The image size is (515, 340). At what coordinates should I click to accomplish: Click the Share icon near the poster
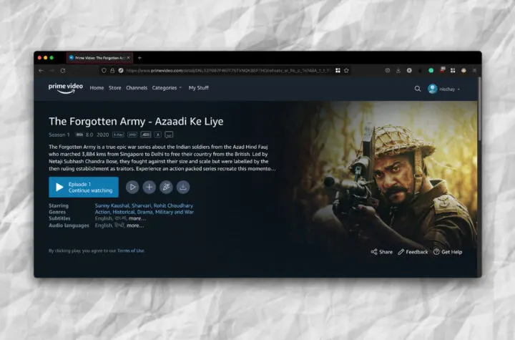pos(374,252)
